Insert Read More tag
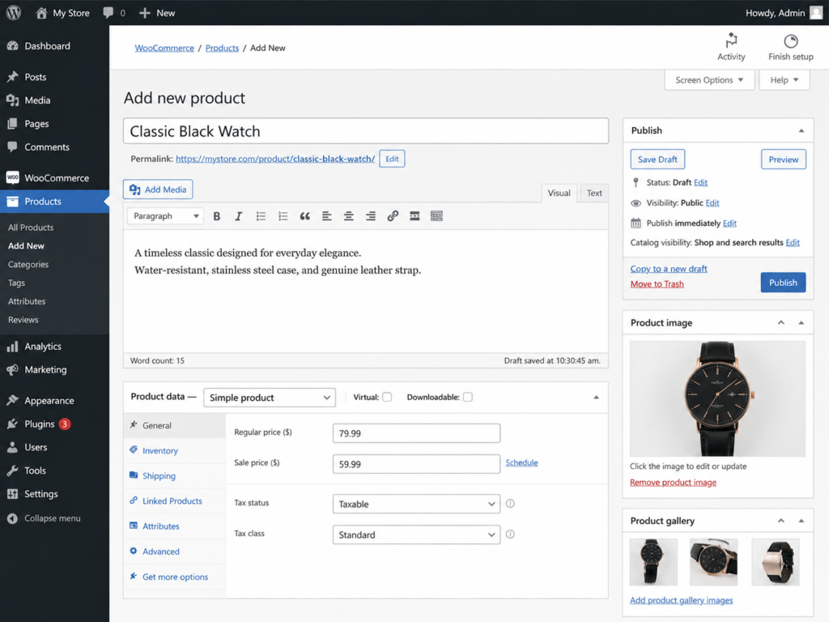Viewport: 829px width, 622px height. click(414, 215)
